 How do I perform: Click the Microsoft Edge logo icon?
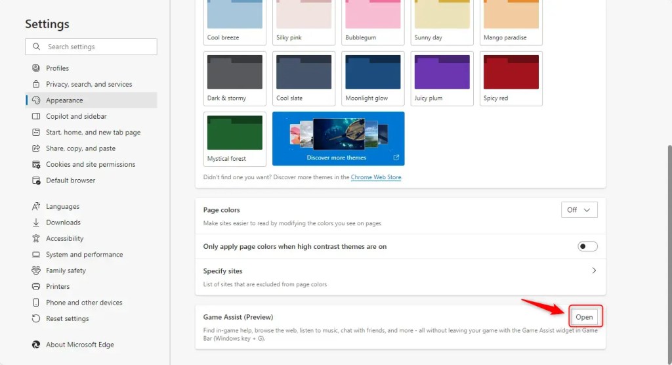click(x=36, y=345)
